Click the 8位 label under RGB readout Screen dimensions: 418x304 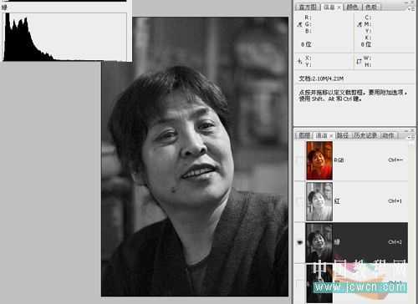tap(306, 44)
